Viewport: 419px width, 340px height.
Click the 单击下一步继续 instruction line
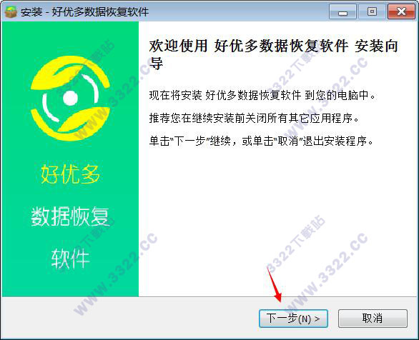(x=261, y=141)
